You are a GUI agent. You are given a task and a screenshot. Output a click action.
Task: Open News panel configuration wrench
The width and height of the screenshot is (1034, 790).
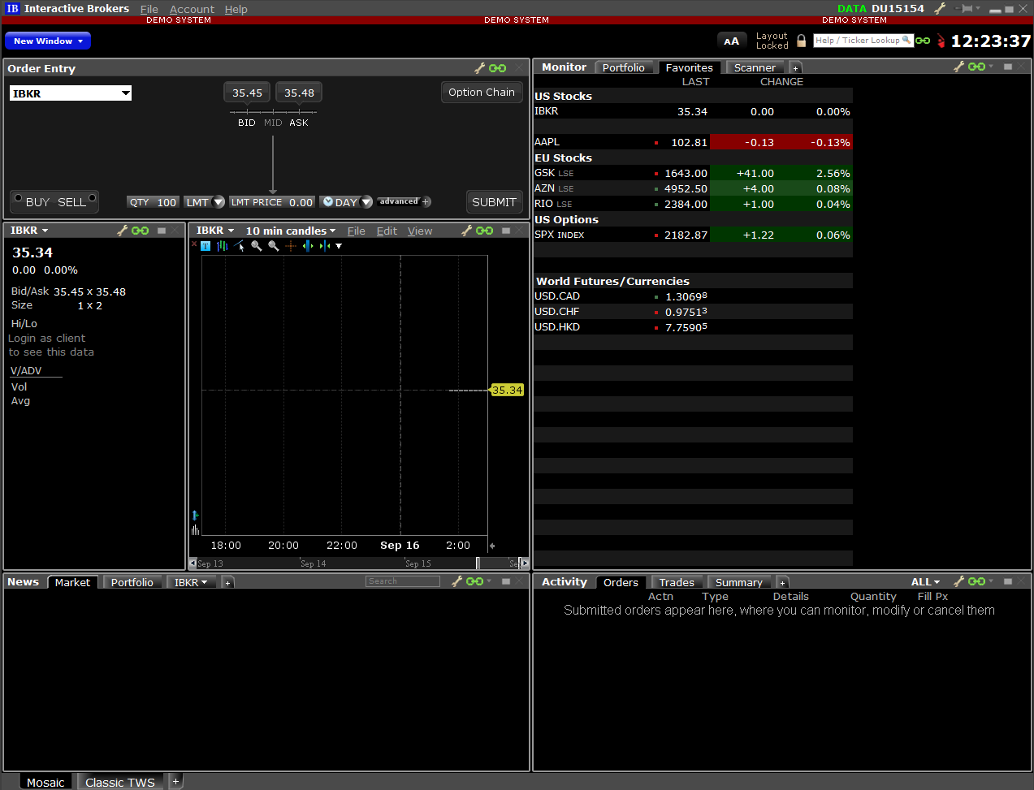coord(457,581)
